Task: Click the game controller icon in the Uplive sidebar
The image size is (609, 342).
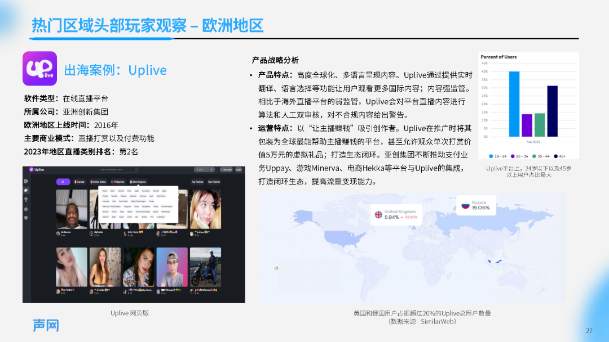Action: tap(26, 209)
